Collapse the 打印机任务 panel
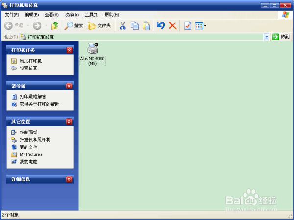Viewport: 294px width, 220px height. click(69, 50)
